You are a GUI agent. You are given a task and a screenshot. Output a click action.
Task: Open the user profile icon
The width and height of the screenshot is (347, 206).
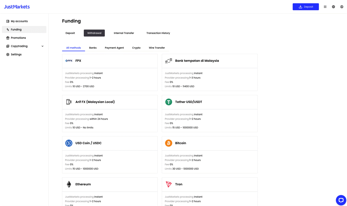[x=342, y=7]
